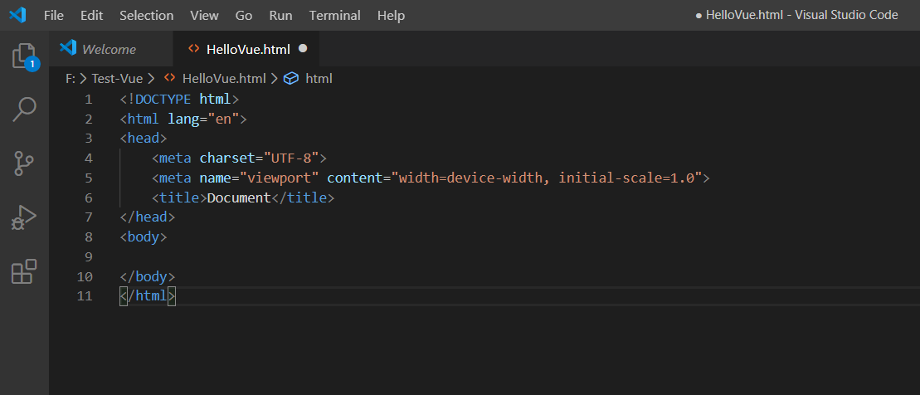Open the Source Control view icon
The height and width of the screenshot is (395, 920).
pos(24,163)
